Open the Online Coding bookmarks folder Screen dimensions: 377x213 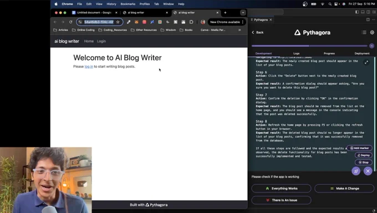(x=83, y=30)
